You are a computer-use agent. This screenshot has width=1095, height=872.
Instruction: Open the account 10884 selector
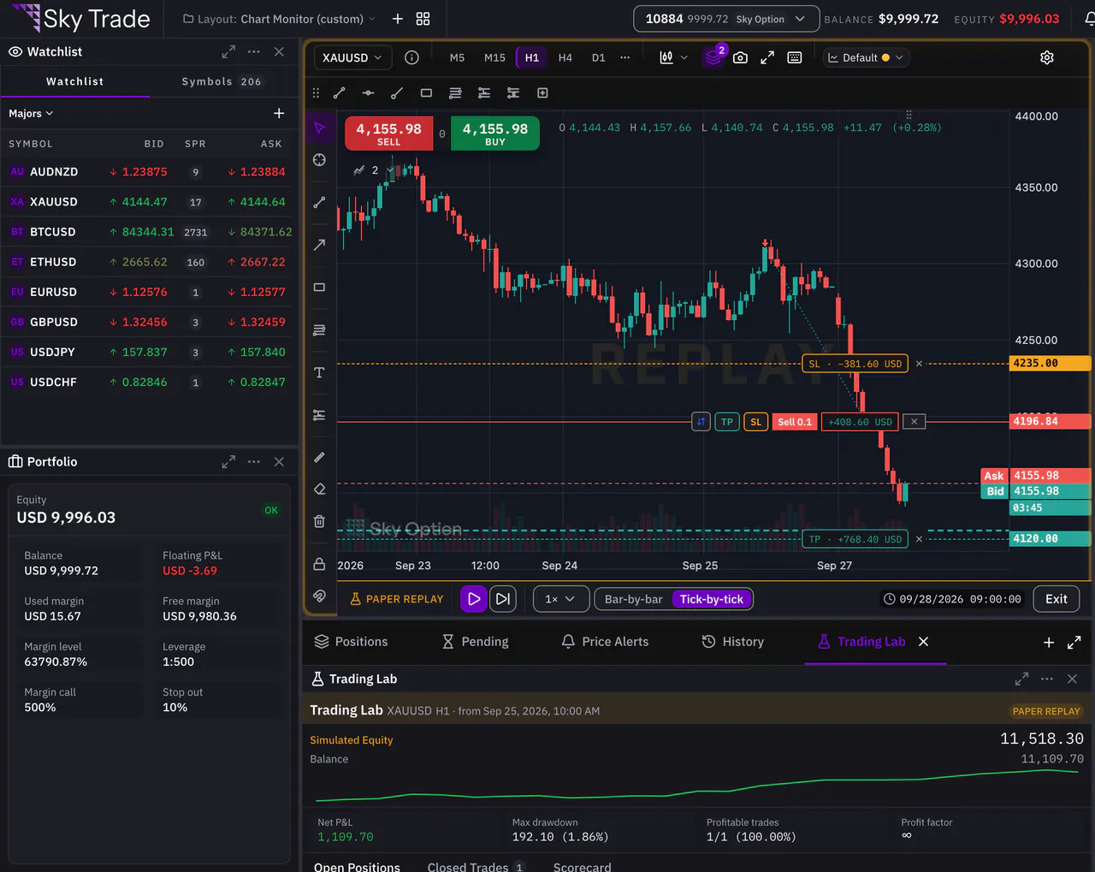(x=726, y=19)
